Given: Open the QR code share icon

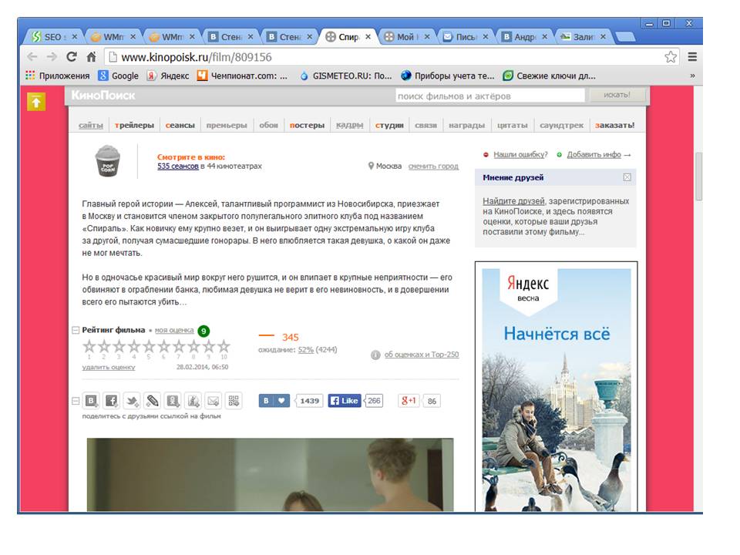Looking at the screenshot, I should [234, 401].
